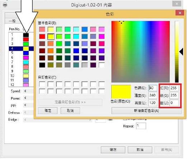Click the 亮度(L) luminance field
Viewport: 187px width, 159px height.
coord(153,103)
